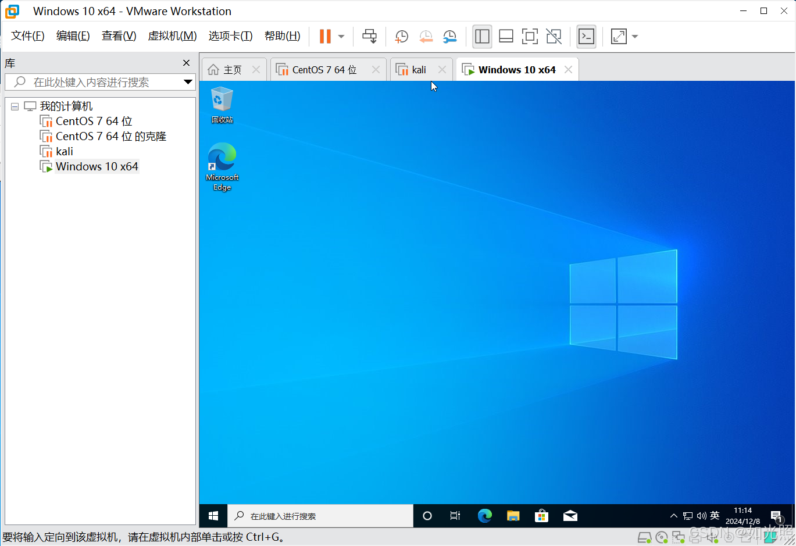Click the network adapter status icon
The image size is (796, 546).
[679, 537]
